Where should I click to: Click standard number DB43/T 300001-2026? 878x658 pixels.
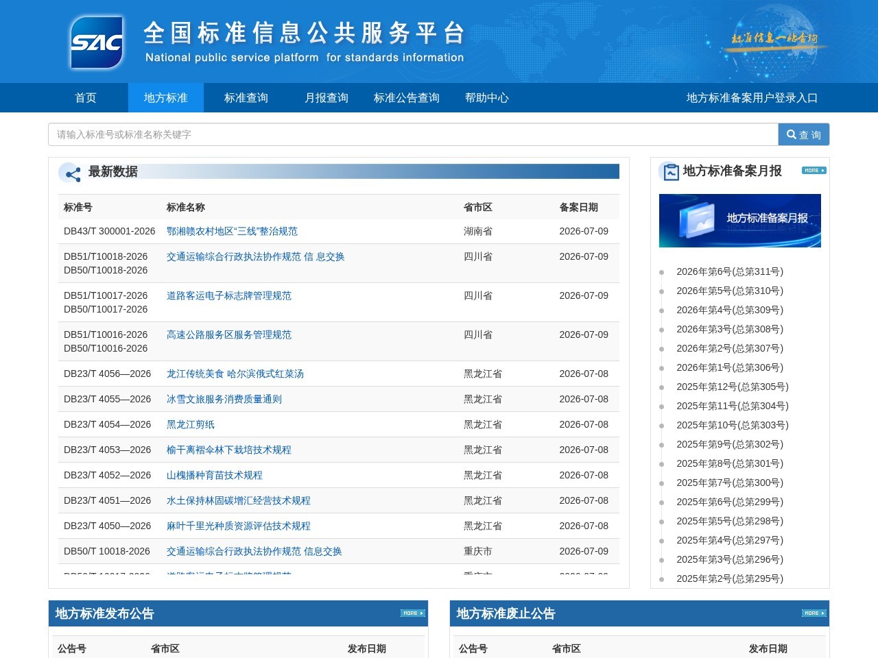(110, 232)
